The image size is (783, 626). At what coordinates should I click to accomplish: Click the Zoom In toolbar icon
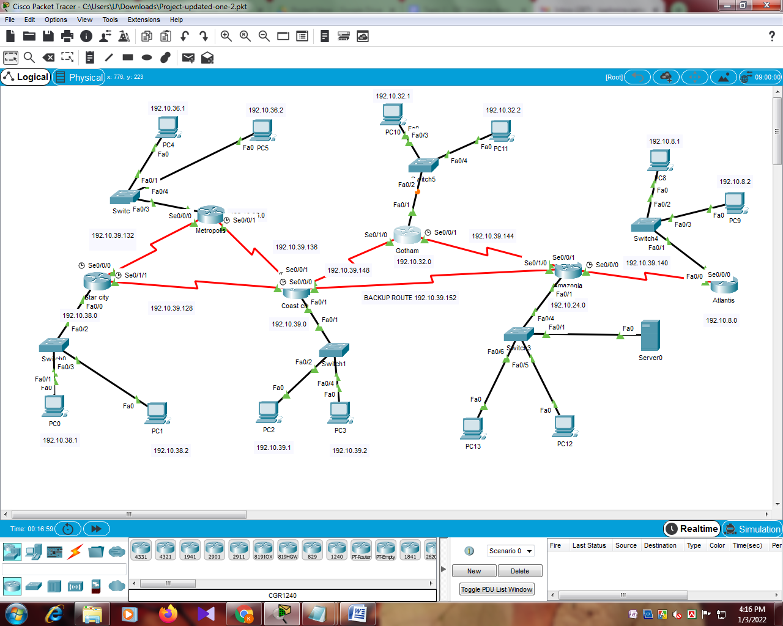click(x=226, y=36)
